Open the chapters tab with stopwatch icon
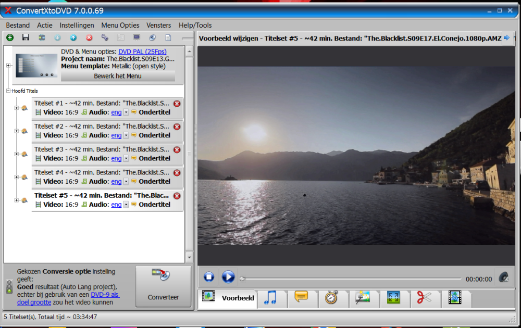This screenshot has height=328, width=521. click(x=331, y=298)
